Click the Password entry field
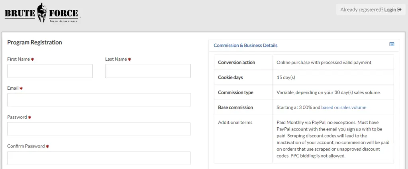 99,129
